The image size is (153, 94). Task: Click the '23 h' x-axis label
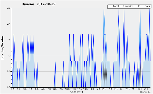click(x=146, y=89)
